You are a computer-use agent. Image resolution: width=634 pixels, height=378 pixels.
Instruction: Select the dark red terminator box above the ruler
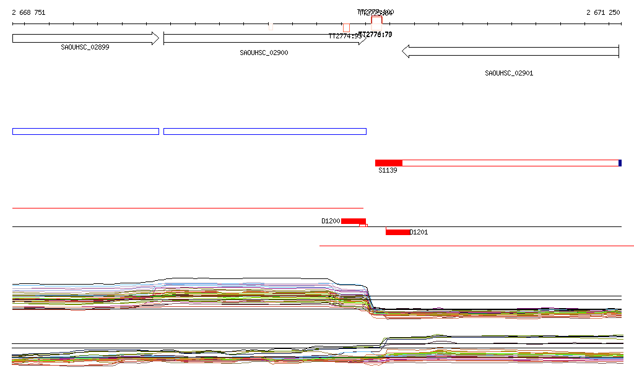376,20
